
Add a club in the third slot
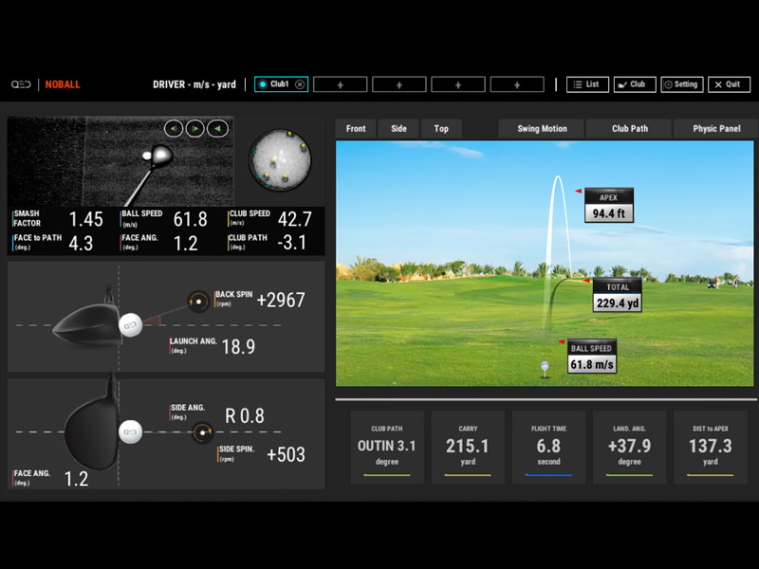(x=398, y=84)
